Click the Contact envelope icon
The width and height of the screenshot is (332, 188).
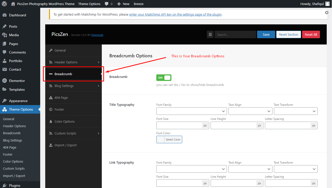click(x=5, y=69)
